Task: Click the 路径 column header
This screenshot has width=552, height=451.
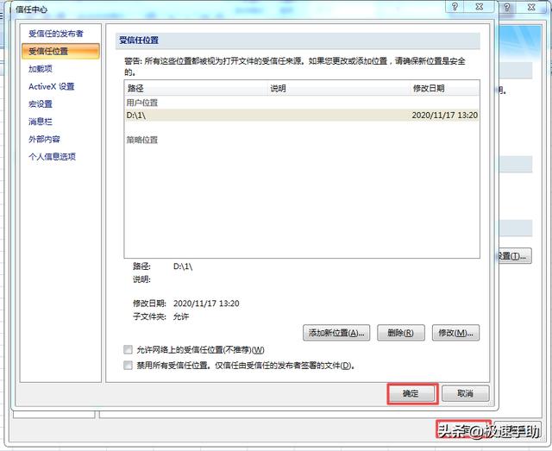Action: click(x=197, y=88)
